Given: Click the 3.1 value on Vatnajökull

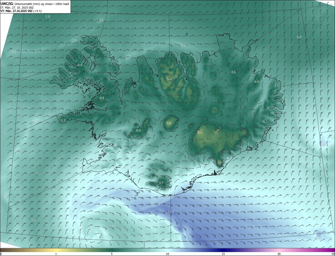Looking at the screenshot, I should pyautogui.click(x=200, y=132).
